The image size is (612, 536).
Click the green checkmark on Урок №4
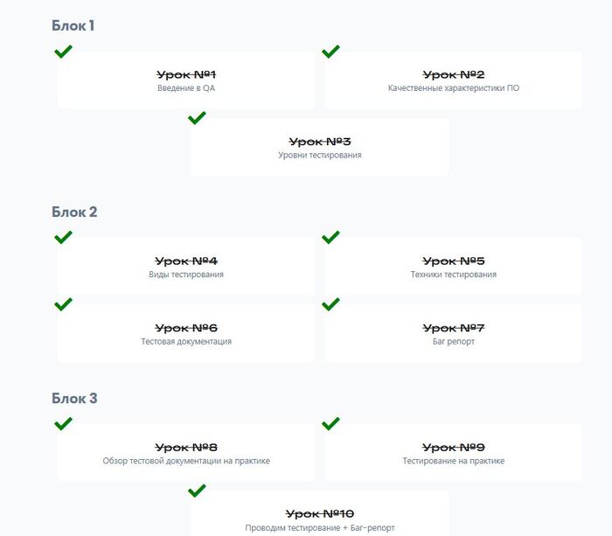click(x=64, y=237)
